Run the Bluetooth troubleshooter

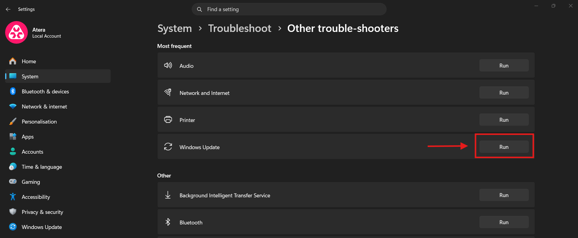[x=504, y=222]
